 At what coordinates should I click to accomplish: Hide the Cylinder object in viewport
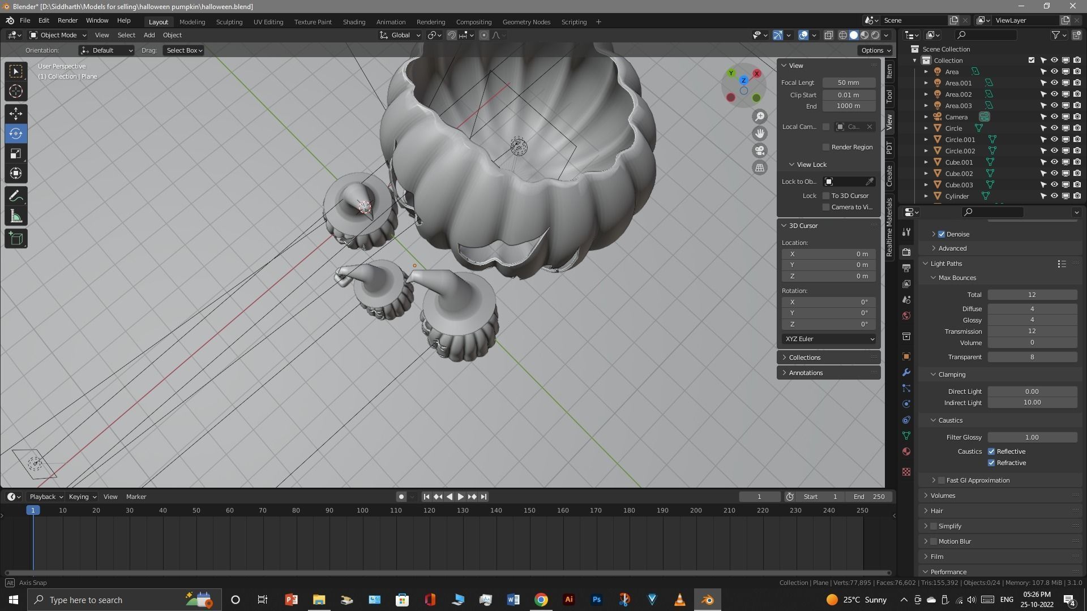point(1054,196)
